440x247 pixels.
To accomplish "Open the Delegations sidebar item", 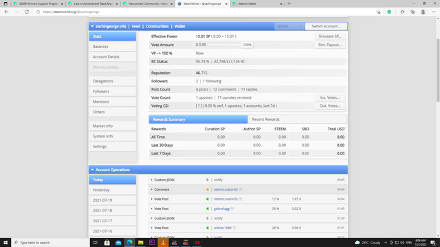I will (x=113, y=81).
